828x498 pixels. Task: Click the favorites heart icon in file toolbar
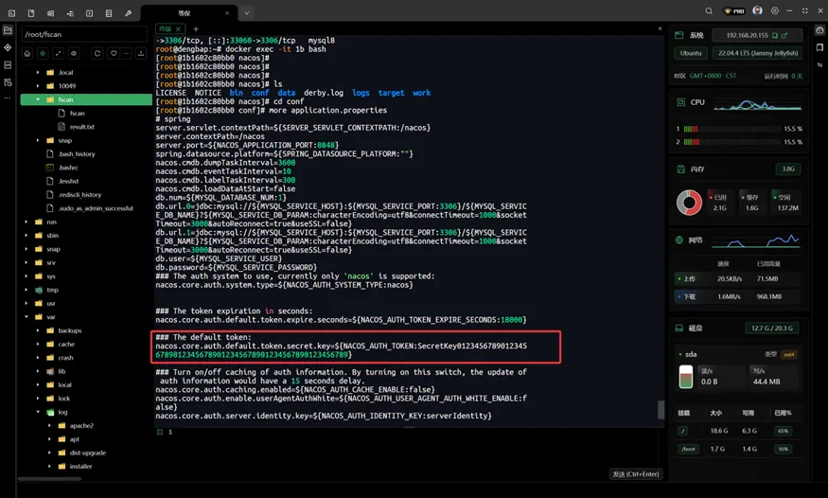(113, 53)
